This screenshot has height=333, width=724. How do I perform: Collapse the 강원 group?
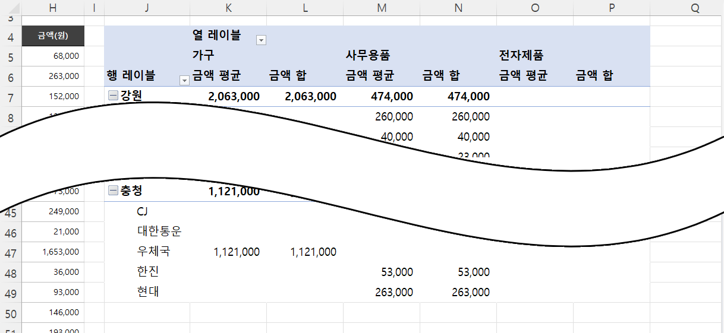click(x=113, y=96)
